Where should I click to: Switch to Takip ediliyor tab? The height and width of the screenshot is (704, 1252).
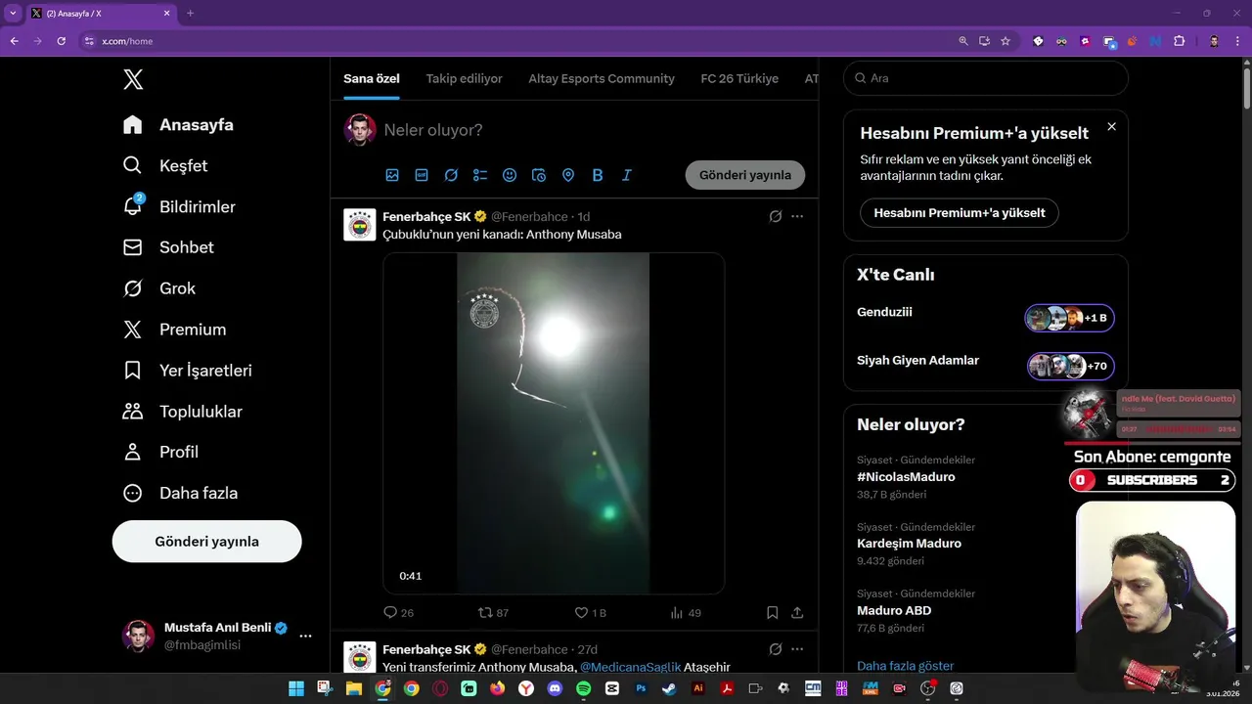pyautogui.click(x=464, y=78)
